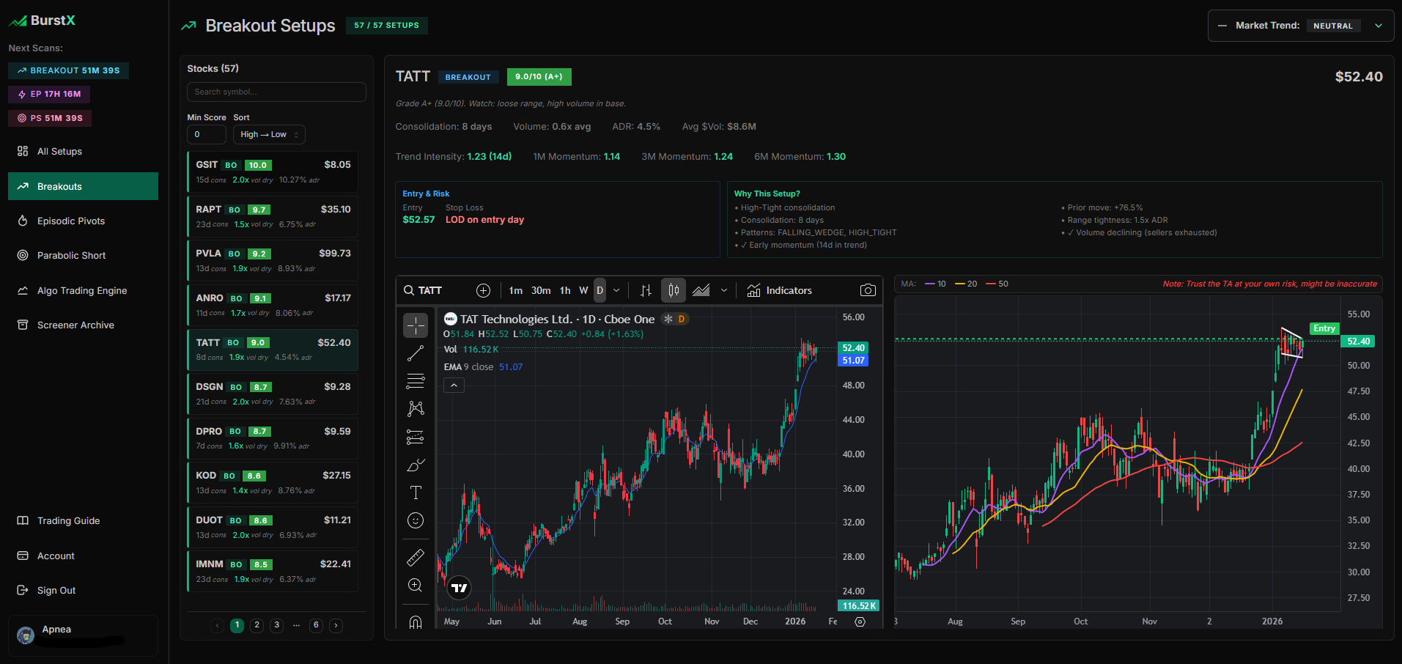Select the trend line drawing tool
Image resolution: width=1402 pixels, height=664 pixels.
pyautogui.click(x=416, y=353)
